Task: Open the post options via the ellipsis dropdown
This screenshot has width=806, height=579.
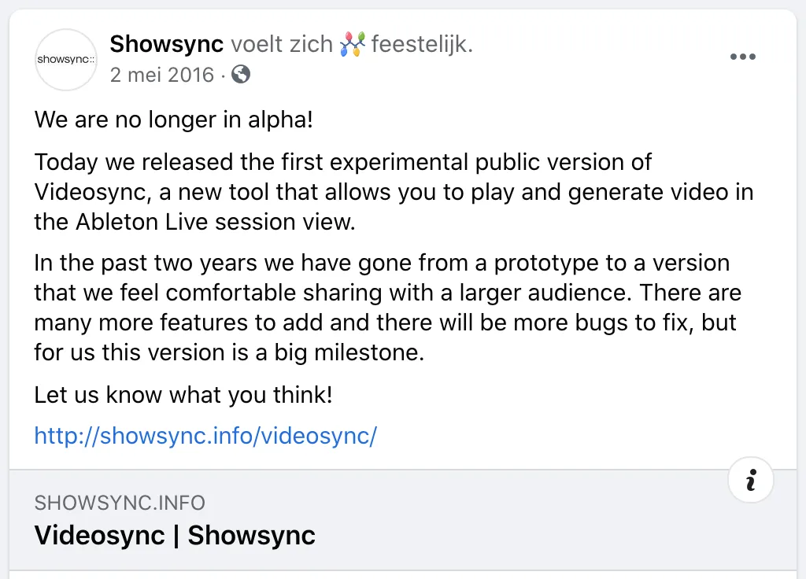Action: point(743,56)
